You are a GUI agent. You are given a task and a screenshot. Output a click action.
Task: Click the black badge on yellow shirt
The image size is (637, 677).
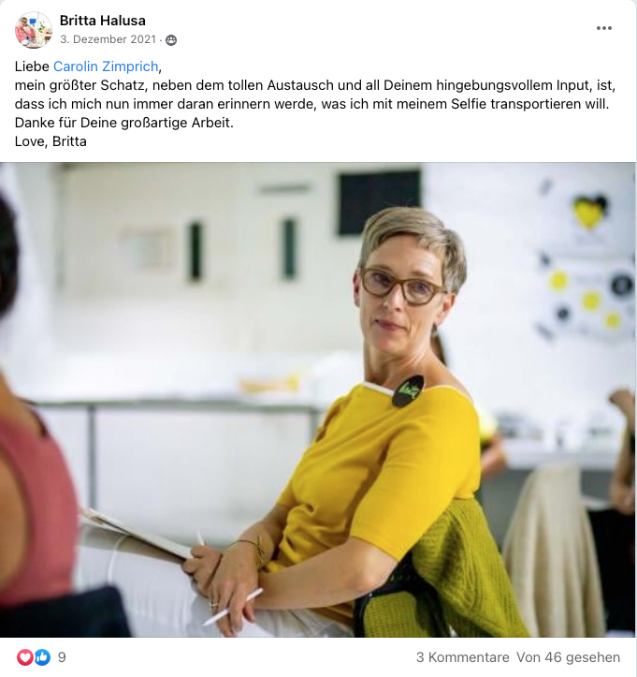(408, 391)
